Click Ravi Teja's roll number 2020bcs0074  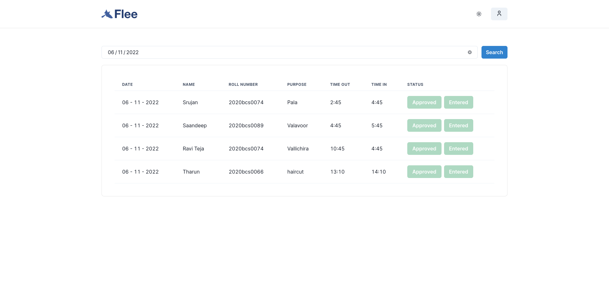[x=246, y=149]
